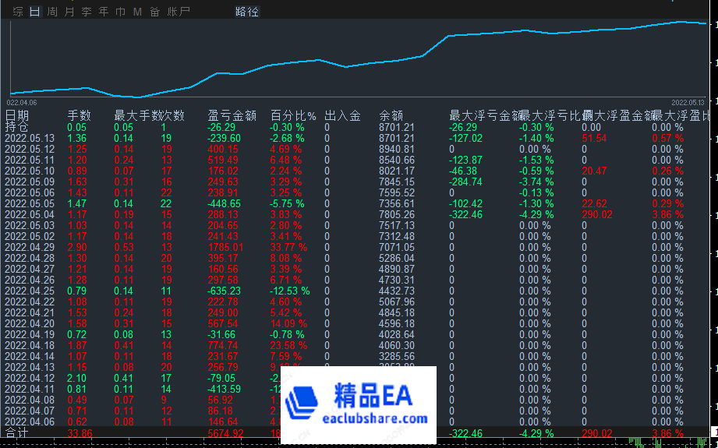This screenshot has height=448, width=718.
Task: Select the 2022.04.18 date row
Action: (x=30, y=345)
